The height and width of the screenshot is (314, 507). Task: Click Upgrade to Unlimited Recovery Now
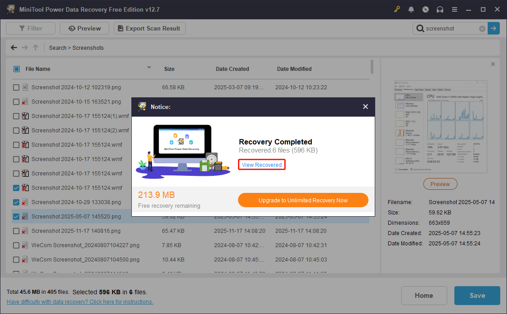pyautogui.click(x=303, y=200)
